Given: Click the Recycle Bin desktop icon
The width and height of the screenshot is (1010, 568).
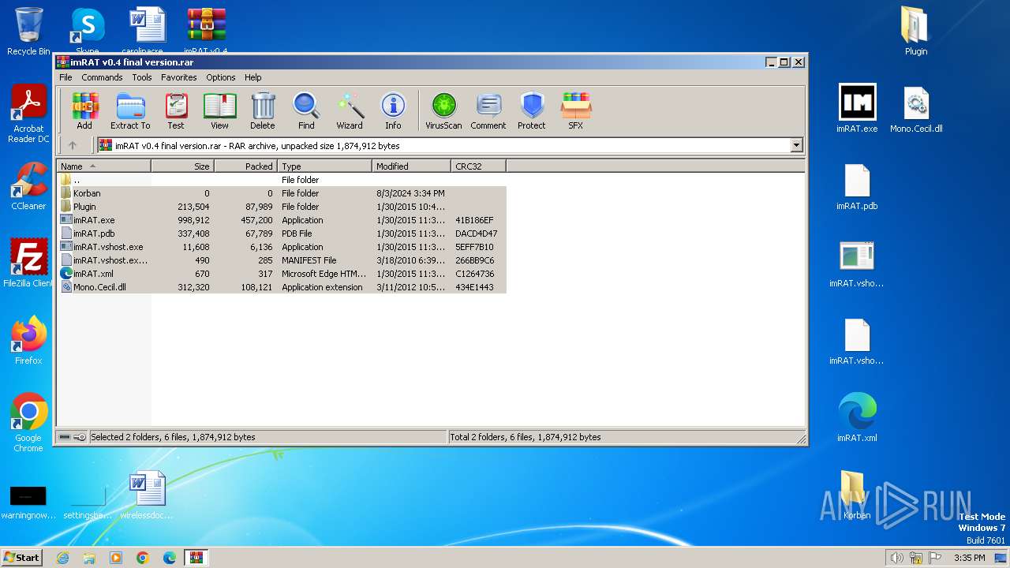Looking at the screenshot, I should pos(28,32).
